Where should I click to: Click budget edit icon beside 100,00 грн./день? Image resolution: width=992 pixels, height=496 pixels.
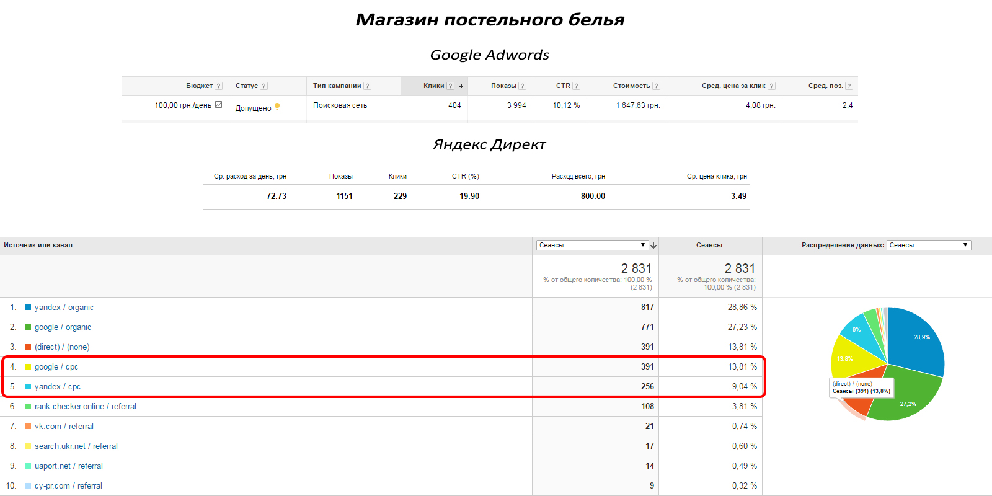[218, 105]
